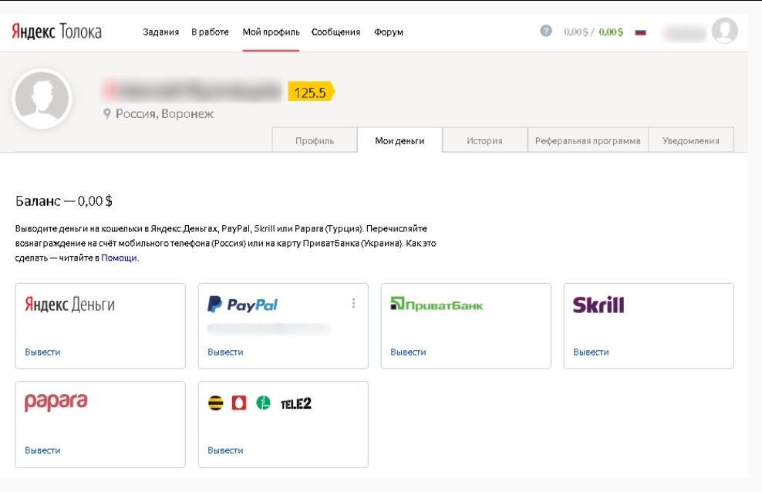Click the green MegaFon operator icon
Viewport: 762px width, 492px height.
click(263, 403)
